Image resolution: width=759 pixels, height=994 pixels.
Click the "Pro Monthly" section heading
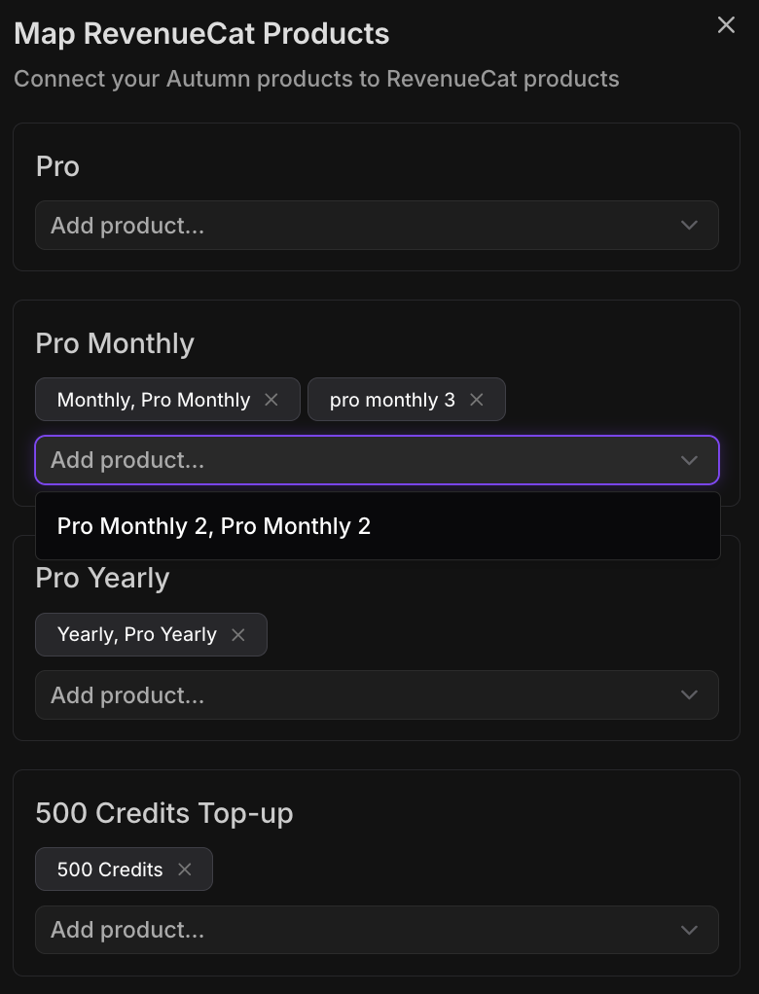[115, 343]
